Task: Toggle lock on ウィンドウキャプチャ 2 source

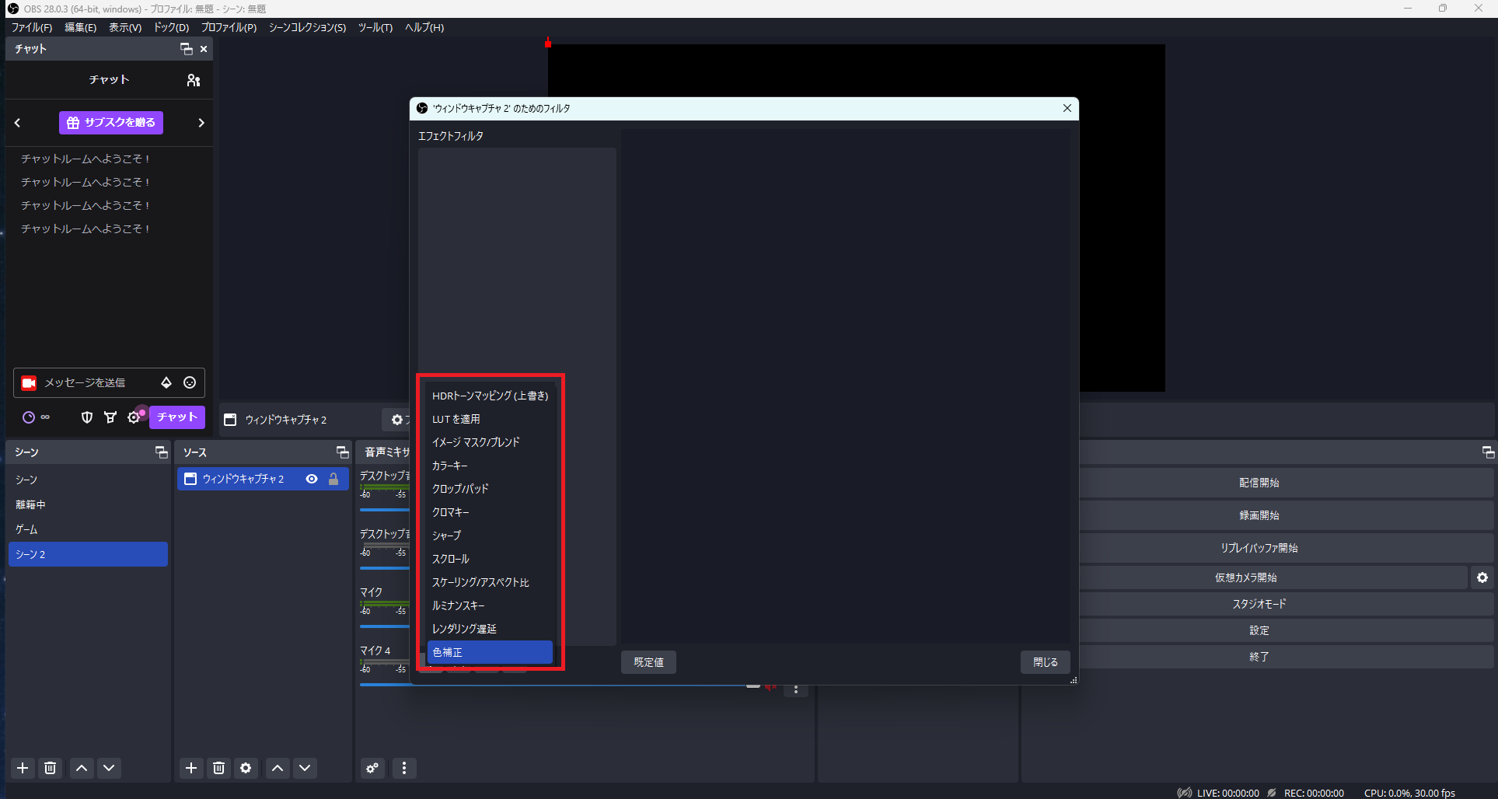Action: pos(333,479)
